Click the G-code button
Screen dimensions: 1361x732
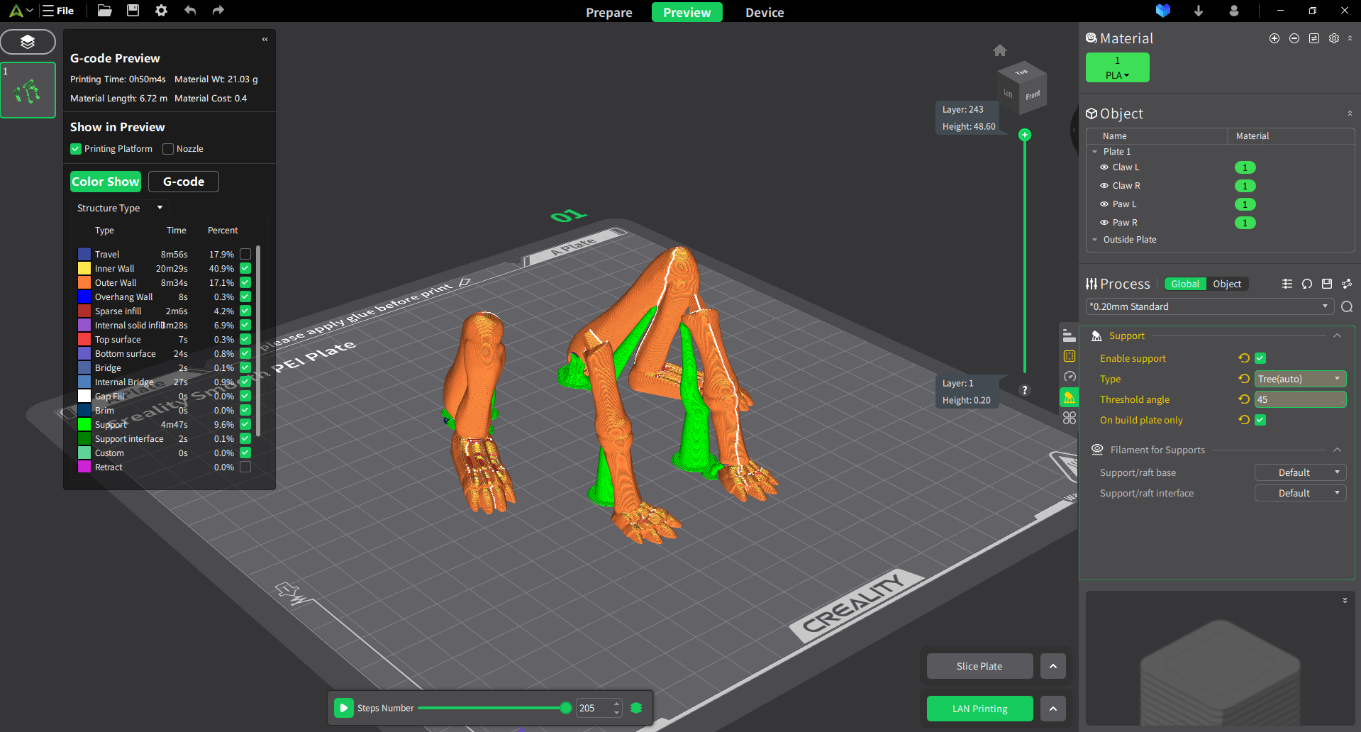tap(184, 182)
